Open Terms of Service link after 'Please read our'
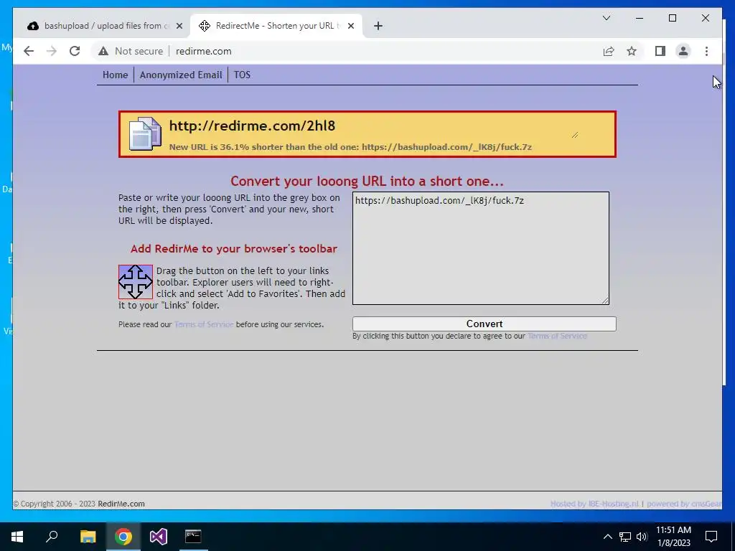The image size is (735, 551). [x=203, y=324]
